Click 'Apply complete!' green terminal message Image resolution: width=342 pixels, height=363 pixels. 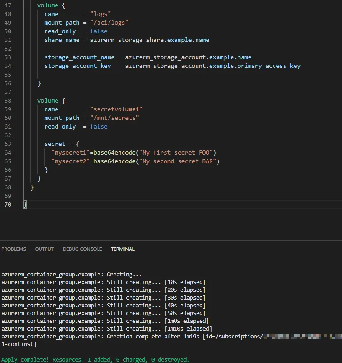click(x=95, y=359)
